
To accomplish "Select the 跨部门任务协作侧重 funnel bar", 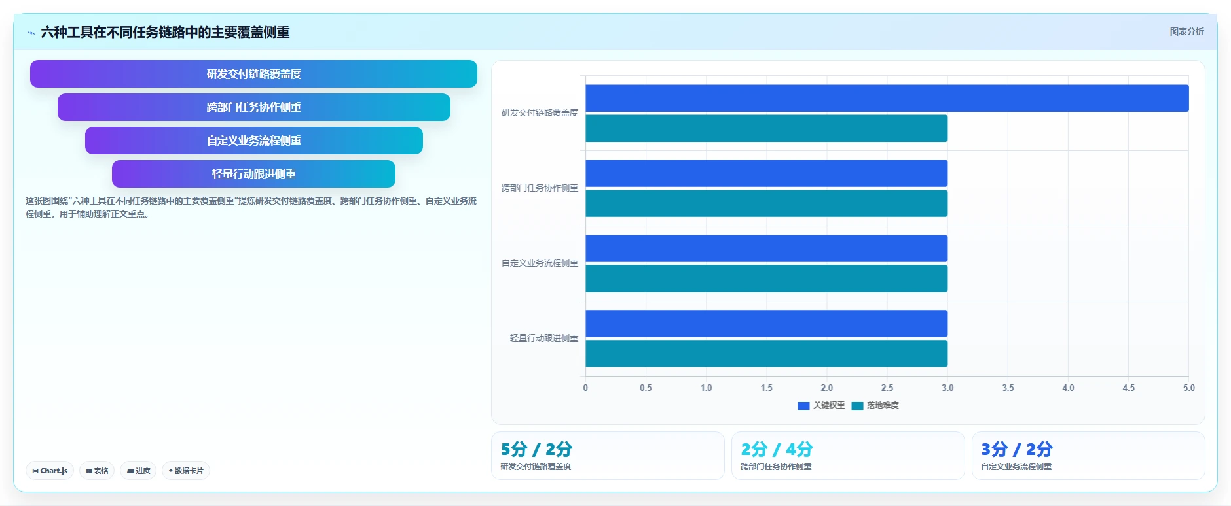I will 253,107.
